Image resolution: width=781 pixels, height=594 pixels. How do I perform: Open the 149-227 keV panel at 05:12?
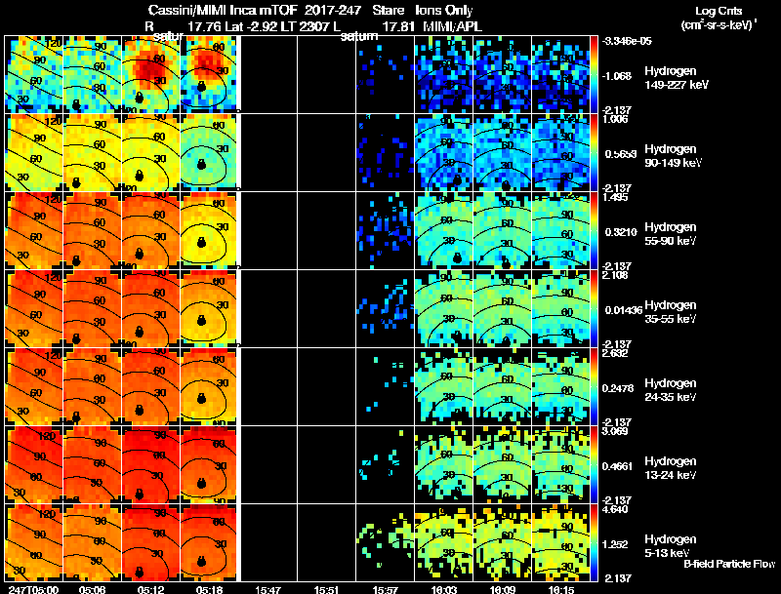(x=150, y=74)
